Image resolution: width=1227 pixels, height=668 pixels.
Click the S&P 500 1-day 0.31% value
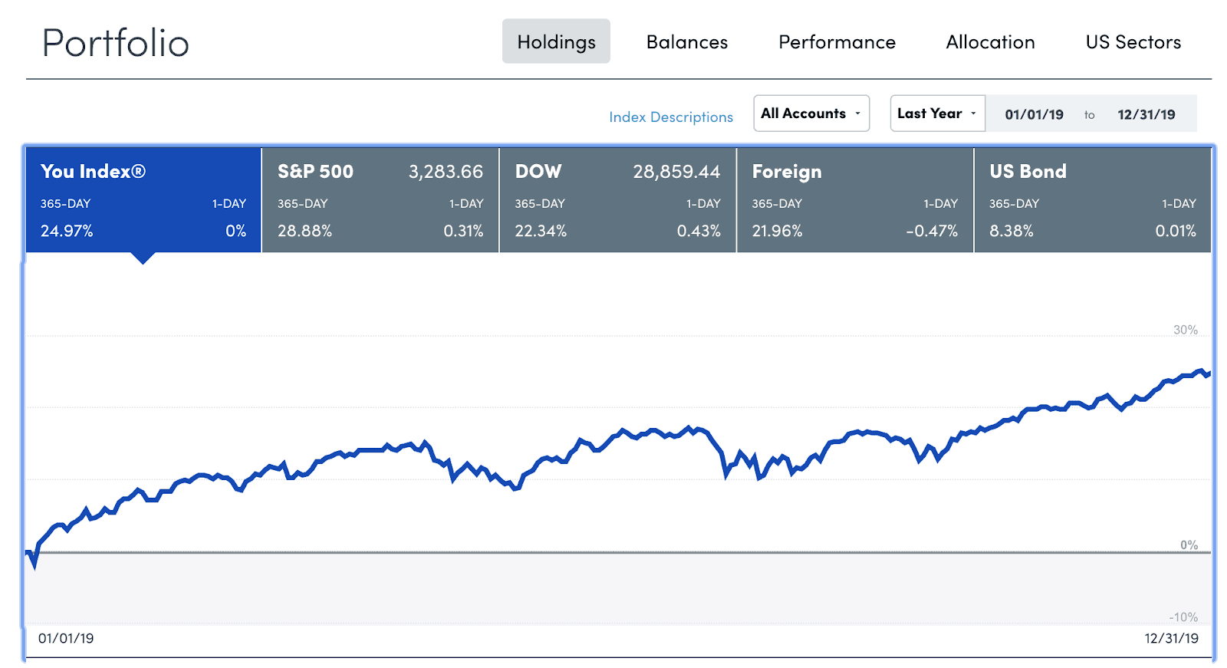pyautogui.click(x=463, y=231)
